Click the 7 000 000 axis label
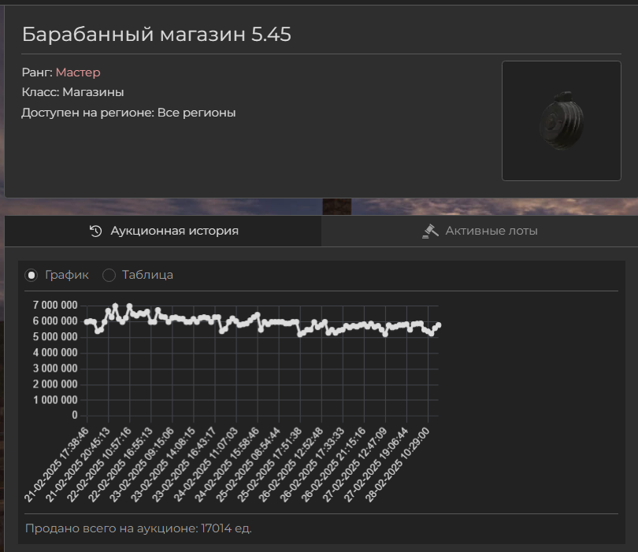The image size is (638, 552). (x=55, y=305)
